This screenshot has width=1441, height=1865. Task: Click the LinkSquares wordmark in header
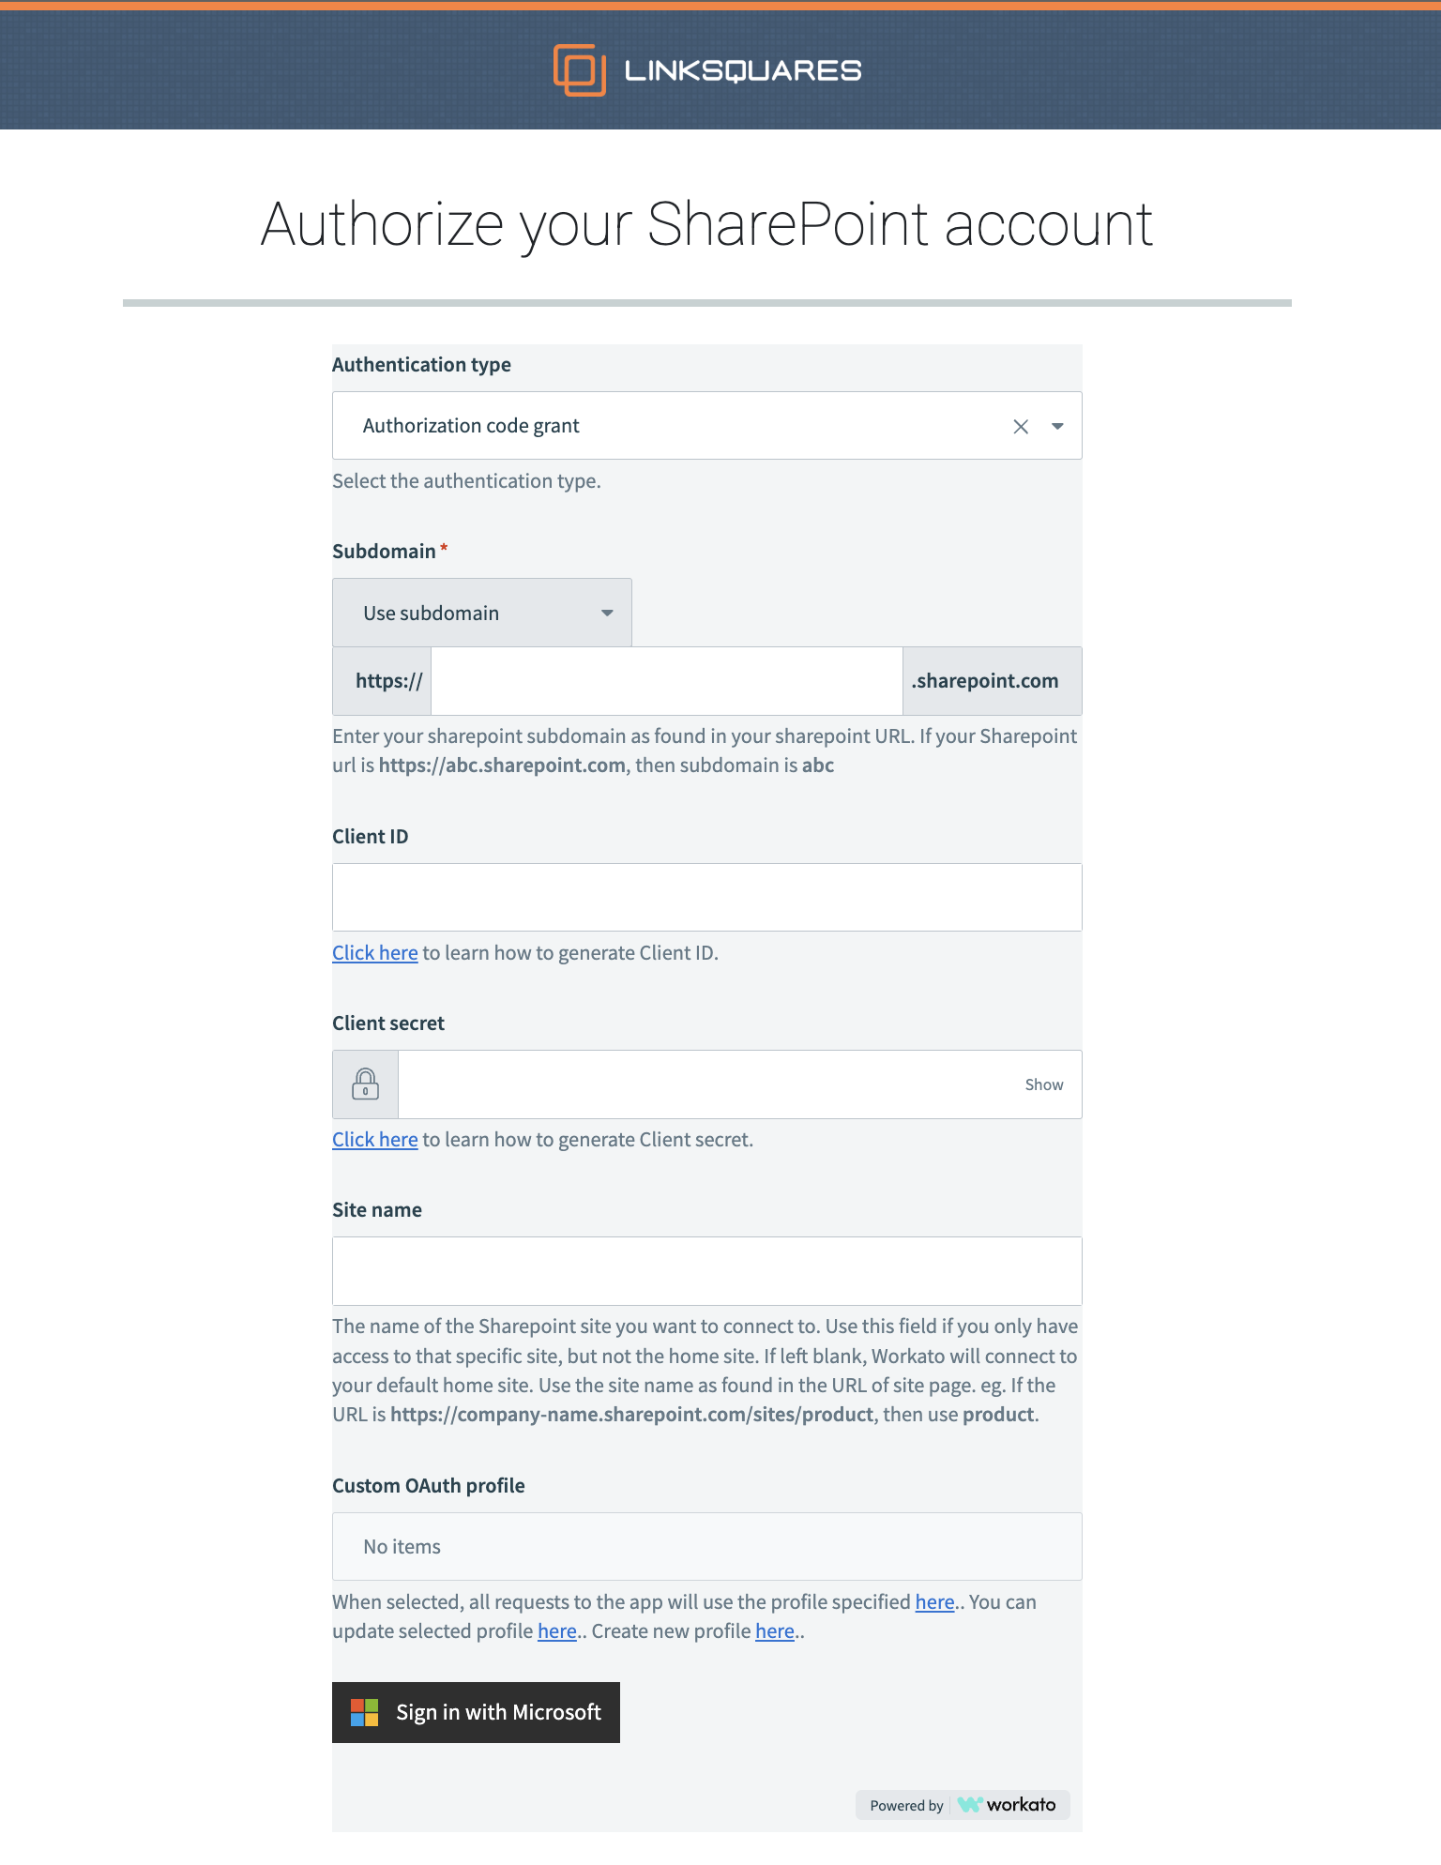(742, 71)
